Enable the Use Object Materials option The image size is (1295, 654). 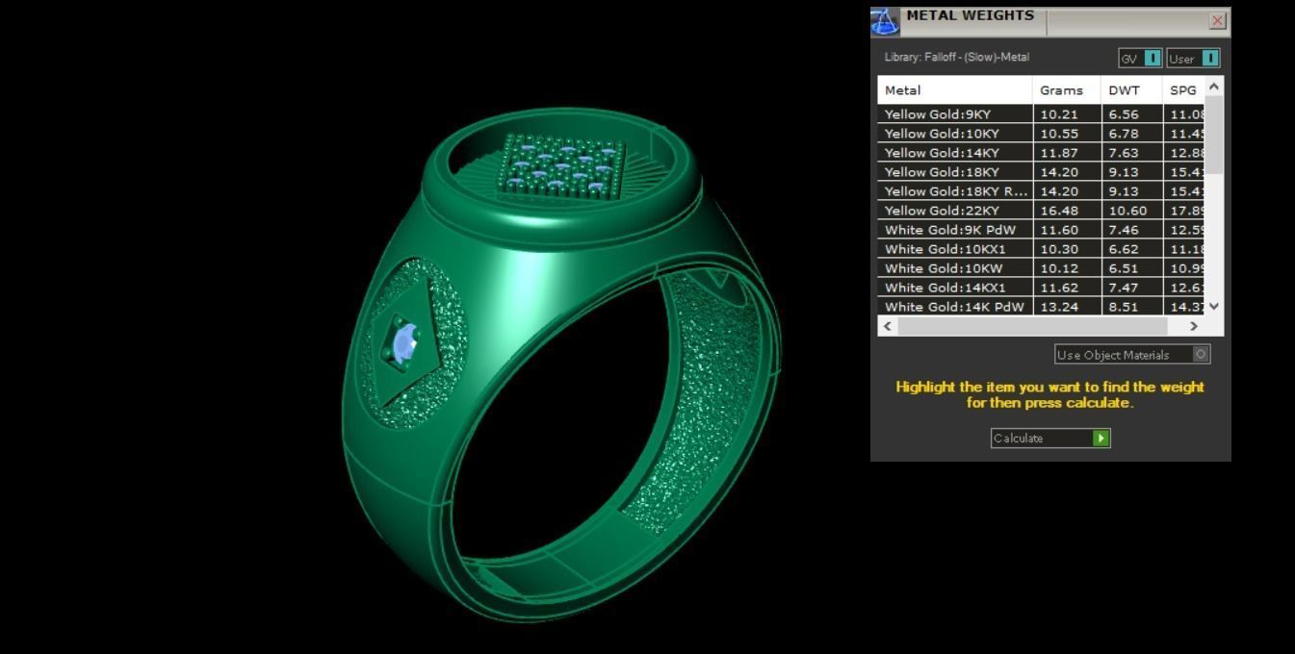pos(1132,355)
